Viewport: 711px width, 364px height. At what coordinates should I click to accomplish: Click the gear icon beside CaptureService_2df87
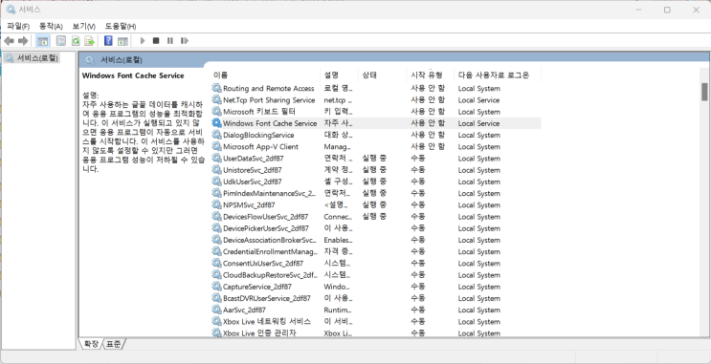[217, 287]
